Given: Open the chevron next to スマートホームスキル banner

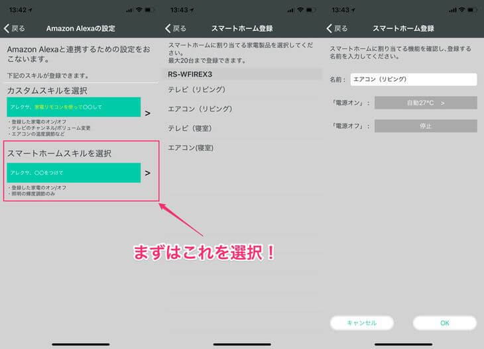Looking at the screenshot, I should pyautogui.click(x=148, y=173).
